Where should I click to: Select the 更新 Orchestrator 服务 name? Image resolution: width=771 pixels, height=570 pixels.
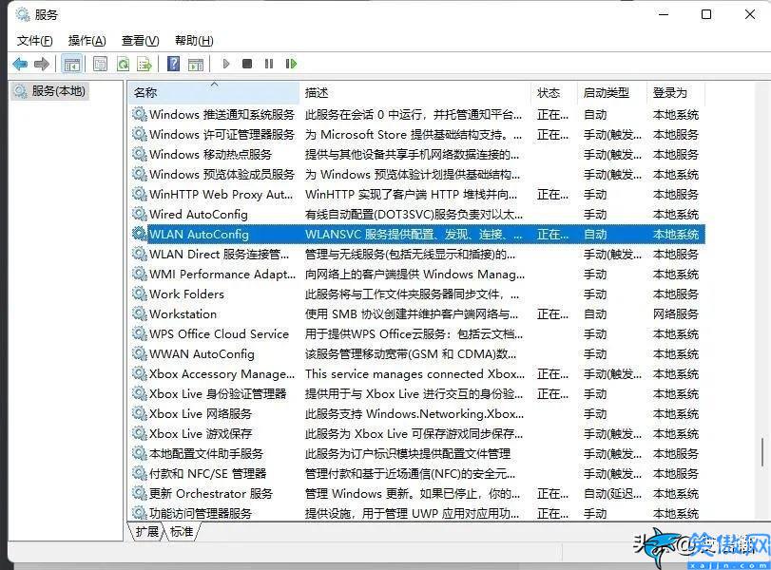[x=210, y=493]
